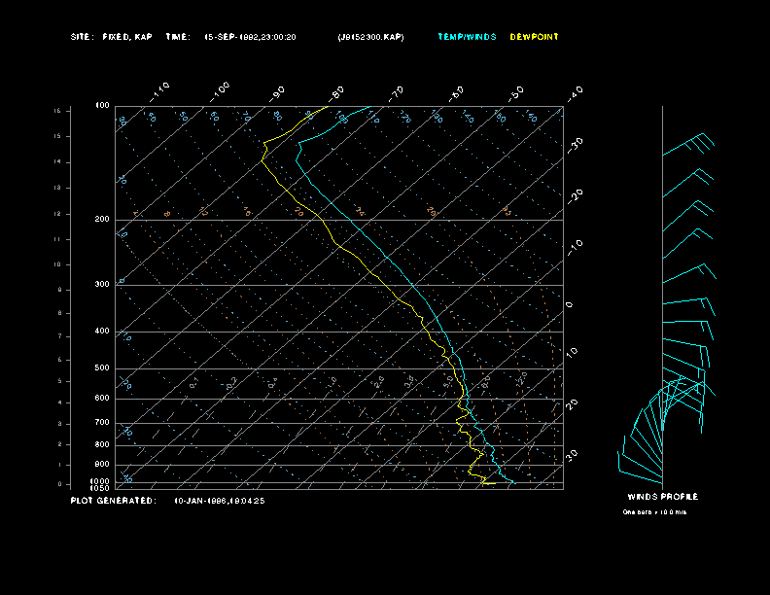Click the 700 pressure level label

(102, 423)
